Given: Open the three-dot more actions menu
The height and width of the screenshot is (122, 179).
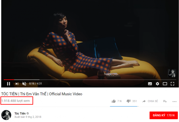Looking at the screenshot, I should pos(175,102).
